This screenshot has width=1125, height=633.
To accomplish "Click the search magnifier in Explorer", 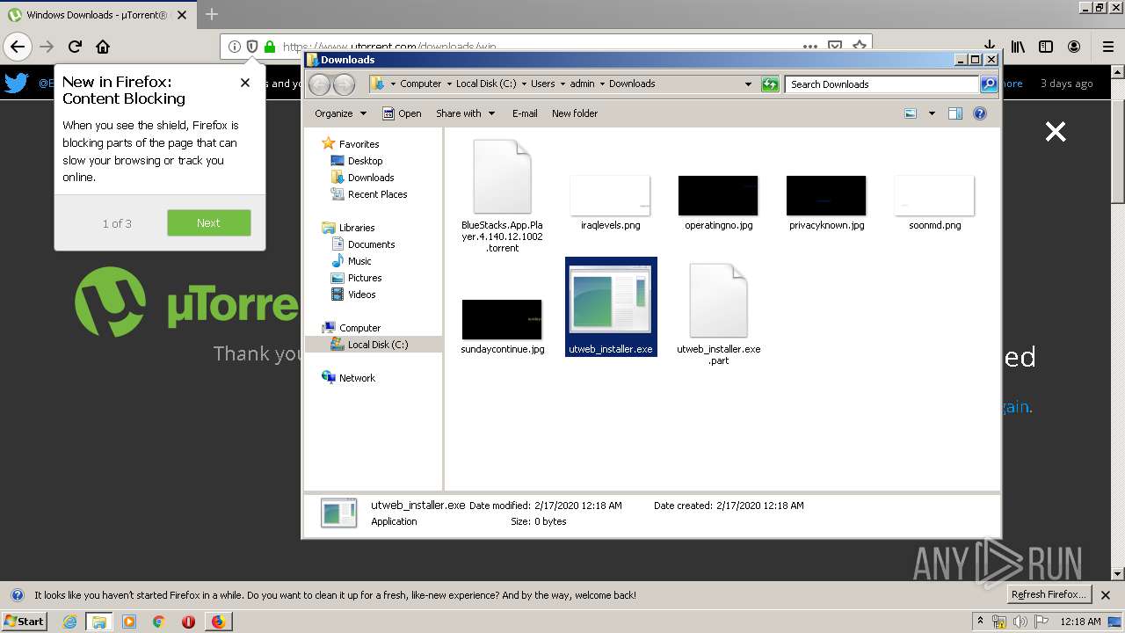I will click(989, 84).
